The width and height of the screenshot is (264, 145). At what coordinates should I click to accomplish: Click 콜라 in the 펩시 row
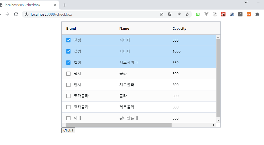[123, 74]
